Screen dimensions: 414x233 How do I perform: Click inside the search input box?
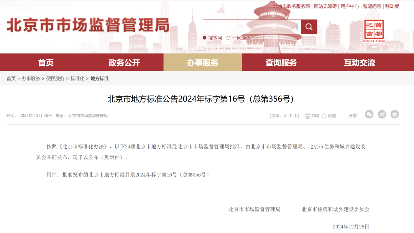pos(249,26)
